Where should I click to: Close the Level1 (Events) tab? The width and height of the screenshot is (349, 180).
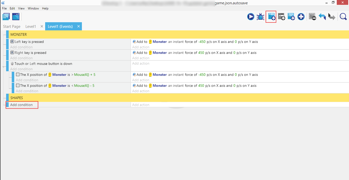pyautogui.click(x=79, y=26)
